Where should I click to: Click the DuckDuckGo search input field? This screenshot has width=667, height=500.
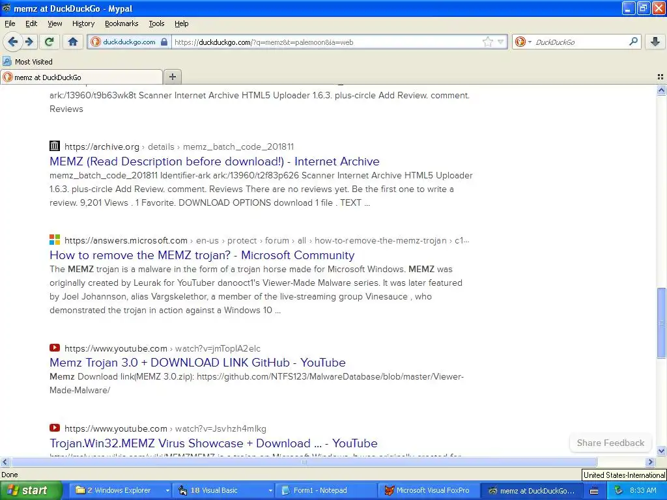tap(580, 42)
